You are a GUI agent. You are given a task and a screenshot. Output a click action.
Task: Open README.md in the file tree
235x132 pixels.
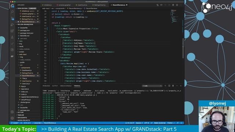[x=25, y=36]
